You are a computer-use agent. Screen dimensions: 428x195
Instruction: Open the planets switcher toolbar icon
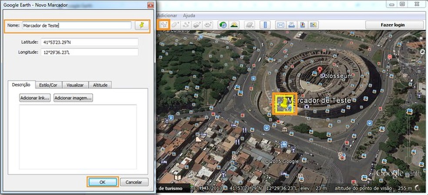pyautogui.click(x=250, y=25)
